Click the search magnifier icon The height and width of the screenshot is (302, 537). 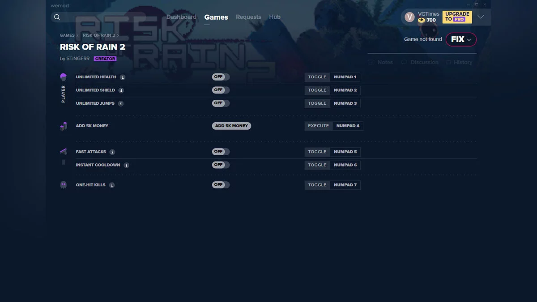(57, 17)
